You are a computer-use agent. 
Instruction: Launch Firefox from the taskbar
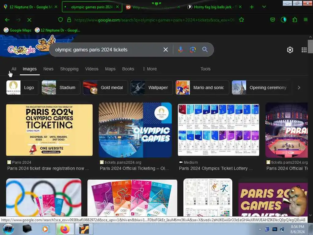tap(65, 229)
